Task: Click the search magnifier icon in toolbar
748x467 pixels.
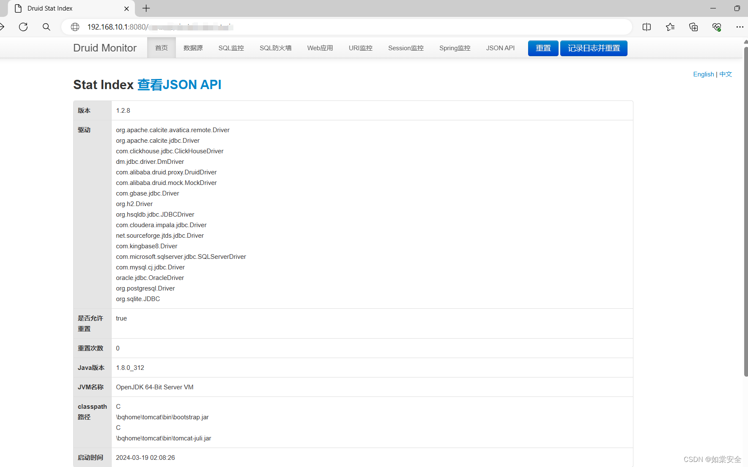Action: coord(47,27)
